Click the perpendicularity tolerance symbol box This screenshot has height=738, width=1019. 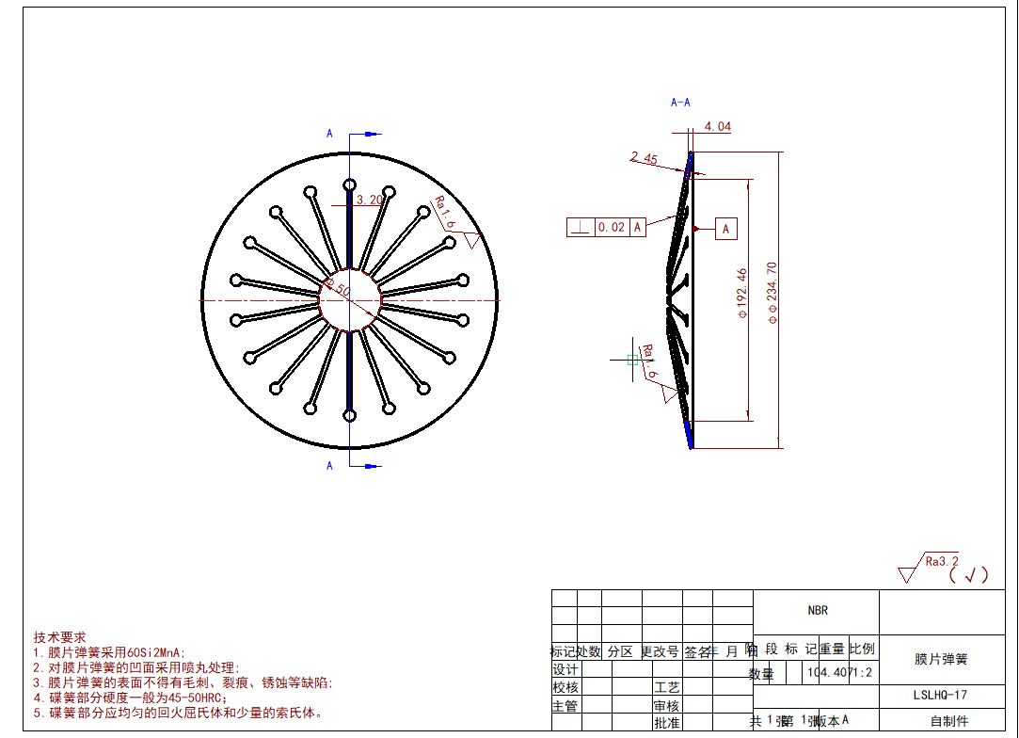[581, 227]
